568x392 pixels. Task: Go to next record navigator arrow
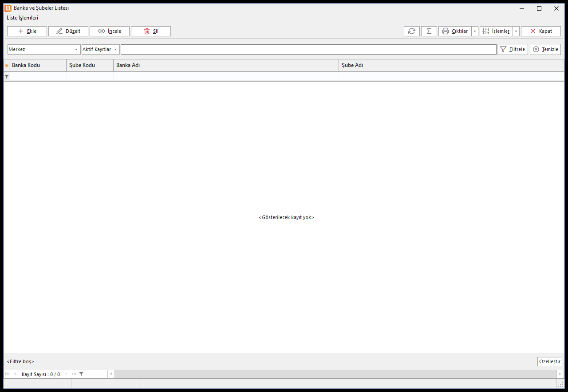coord(67,374)
